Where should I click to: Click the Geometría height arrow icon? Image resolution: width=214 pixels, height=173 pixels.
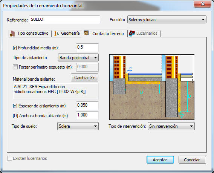57,34
